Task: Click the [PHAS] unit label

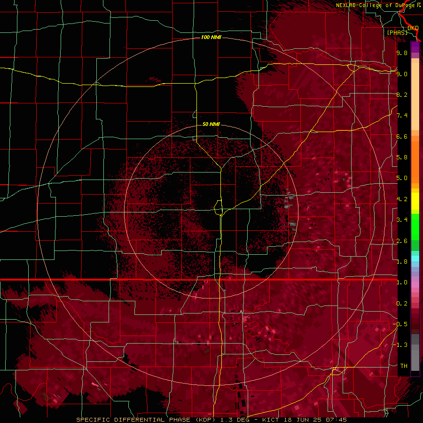Action: (x=397, y=32)
